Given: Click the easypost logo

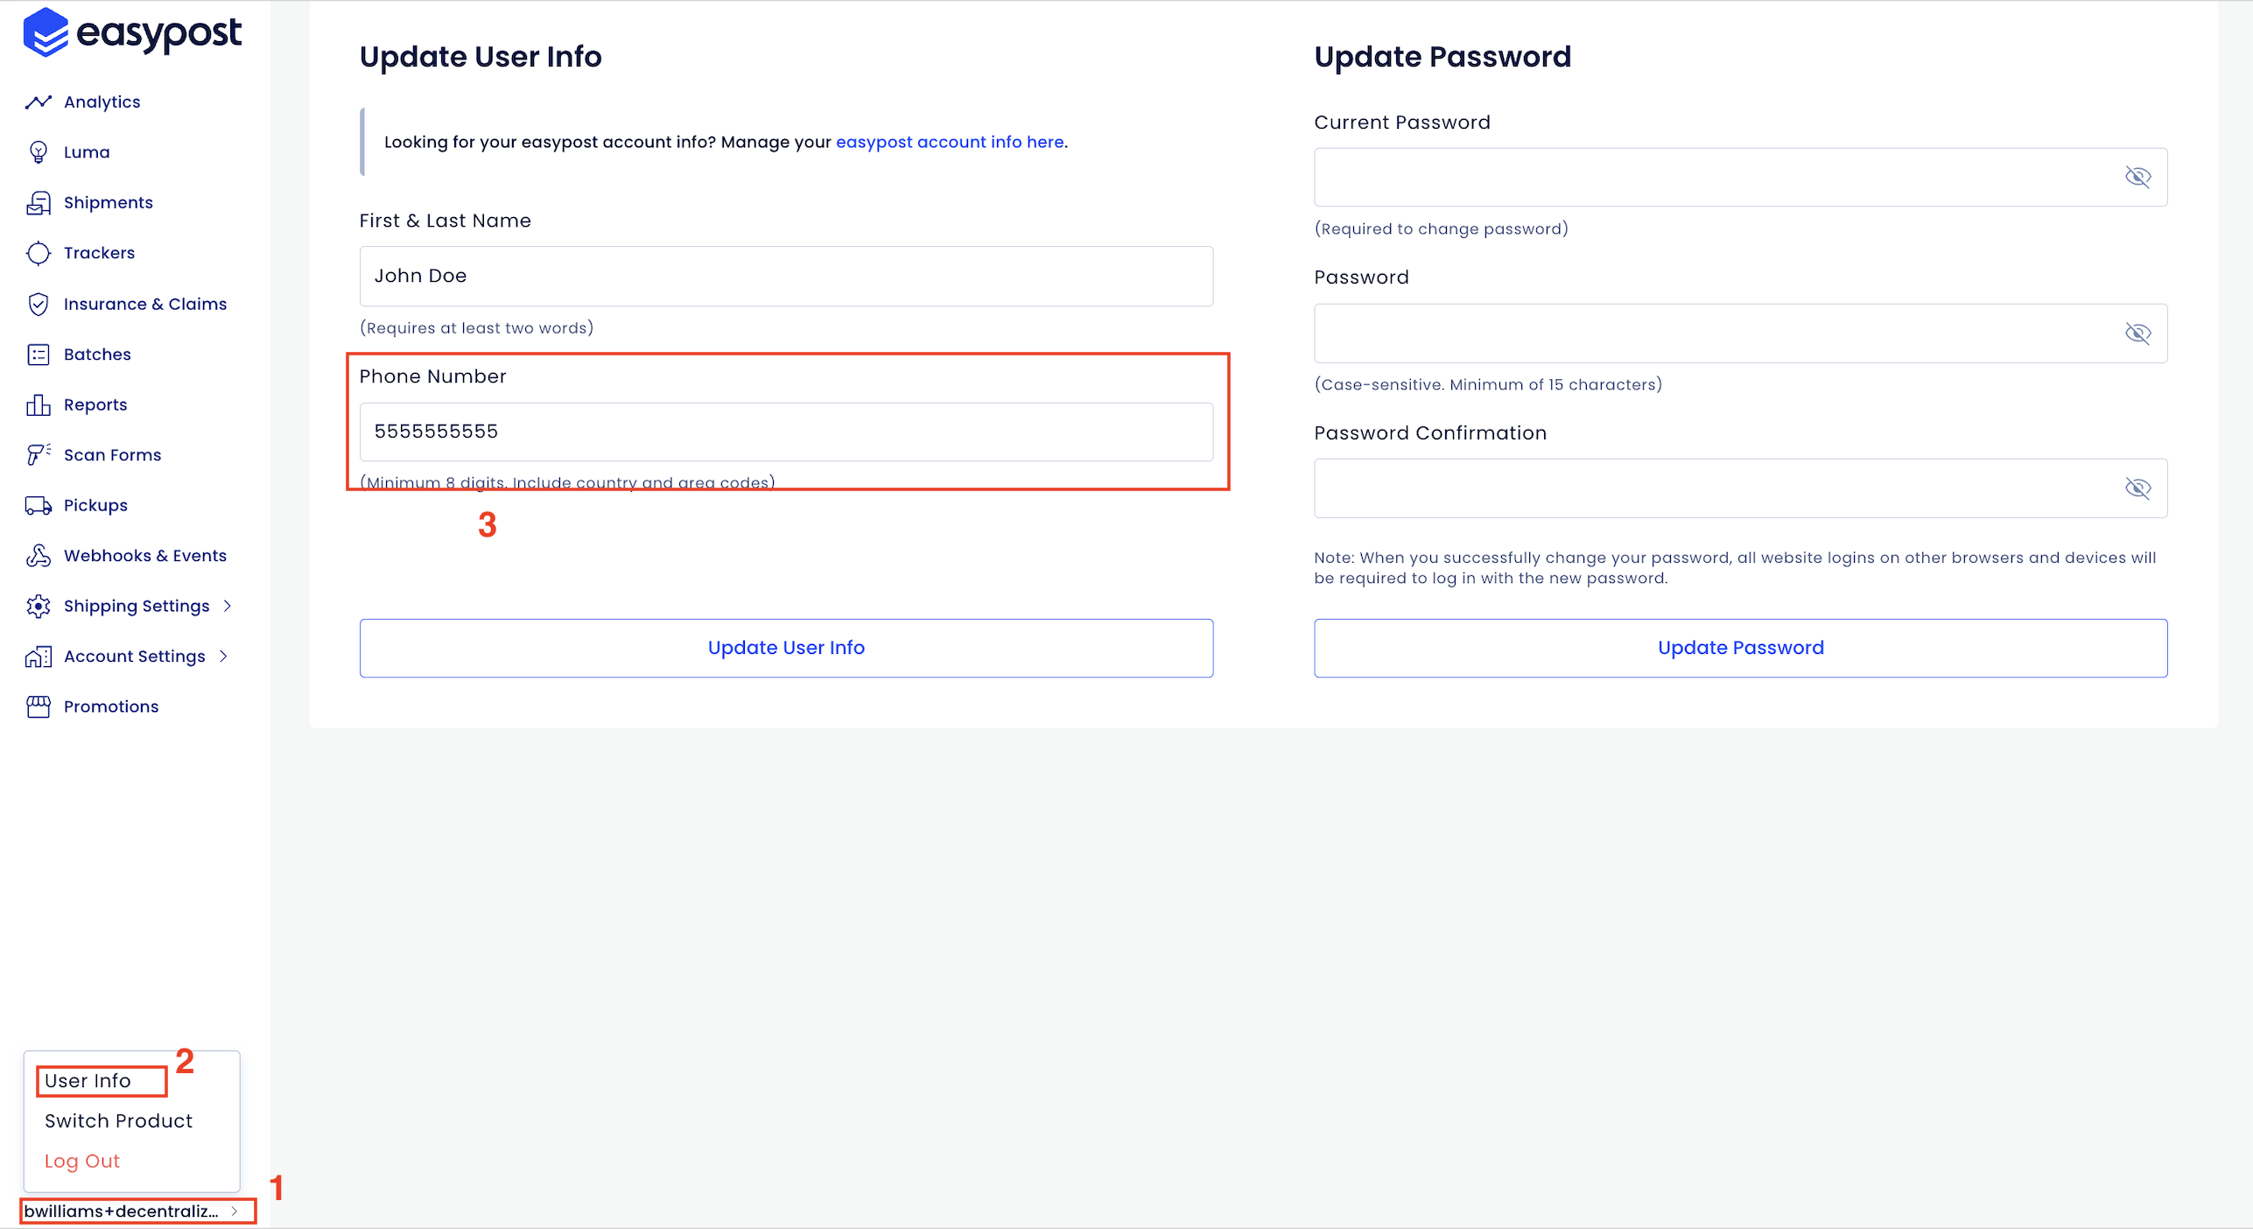Looking at the screenshot, I should [132, 33].
